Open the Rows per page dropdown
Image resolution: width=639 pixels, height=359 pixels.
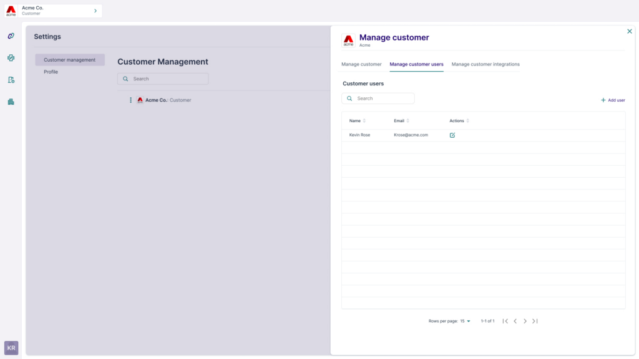pyautogui.click(x=466, y=321)
